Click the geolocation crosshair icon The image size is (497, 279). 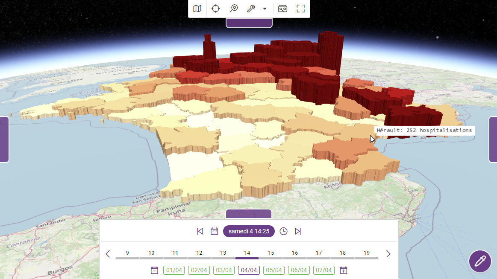(215, 9)
